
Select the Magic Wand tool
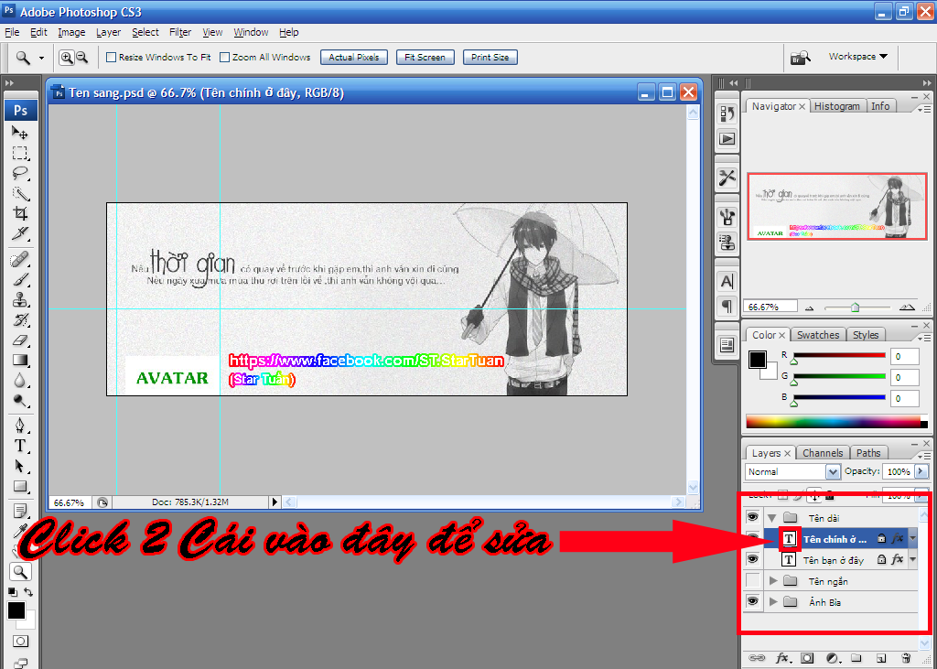click(20, 194)
